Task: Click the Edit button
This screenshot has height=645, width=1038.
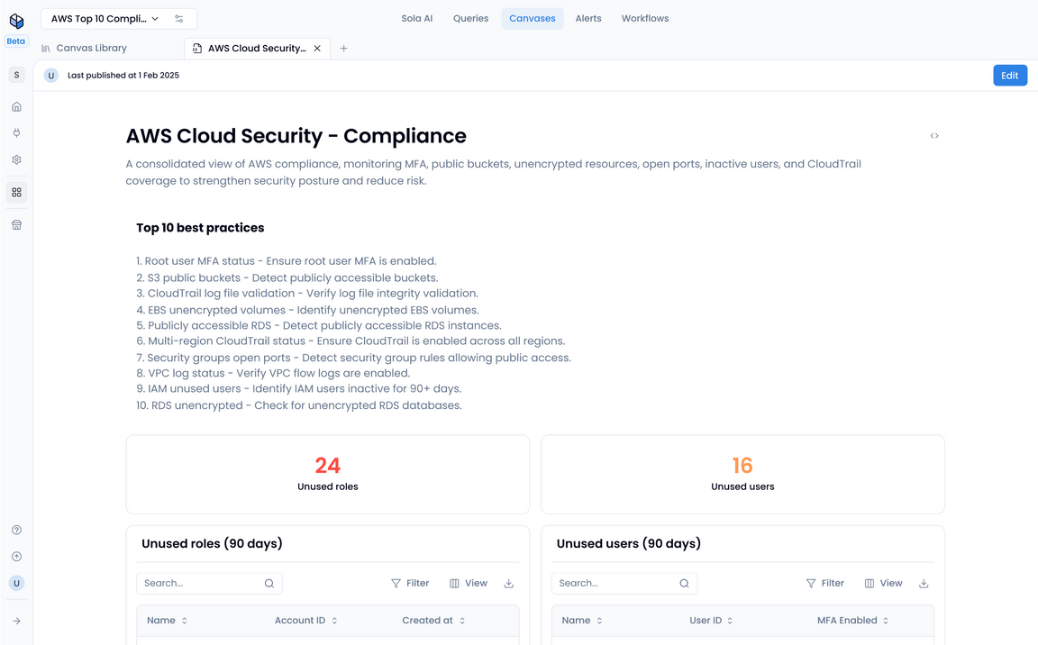Action: [x=1010, y=76]
